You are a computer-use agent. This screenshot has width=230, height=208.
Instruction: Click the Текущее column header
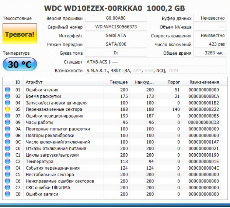(x=117, y=82)
